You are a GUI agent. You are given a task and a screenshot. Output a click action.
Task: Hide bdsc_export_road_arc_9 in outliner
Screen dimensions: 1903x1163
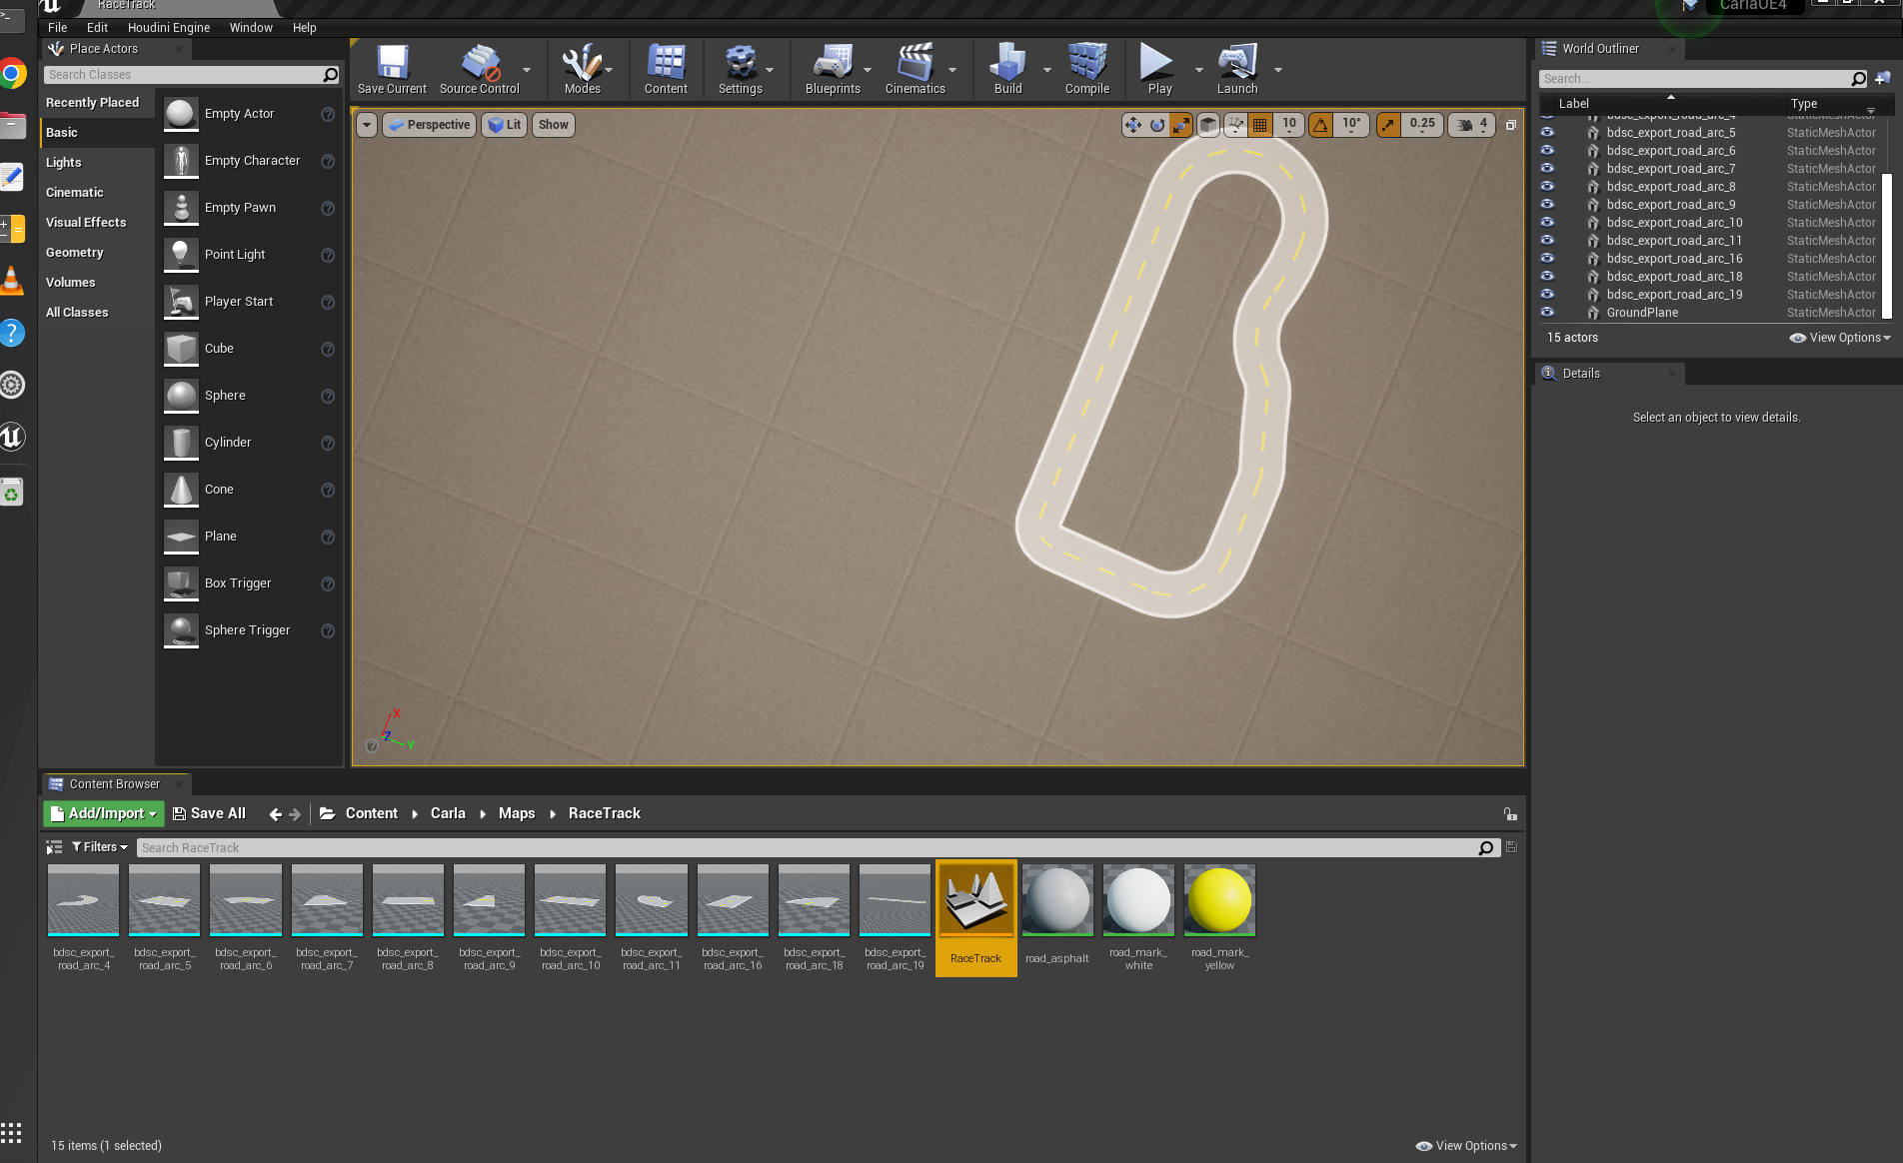point(1547,204)
